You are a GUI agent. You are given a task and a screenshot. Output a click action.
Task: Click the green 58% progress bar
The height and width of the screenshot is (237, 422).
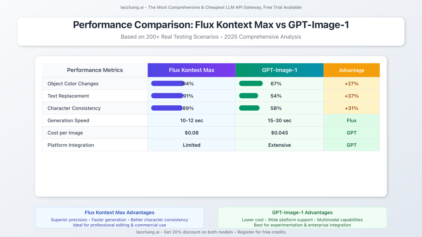pyautogui.click(x=249, y=108)
